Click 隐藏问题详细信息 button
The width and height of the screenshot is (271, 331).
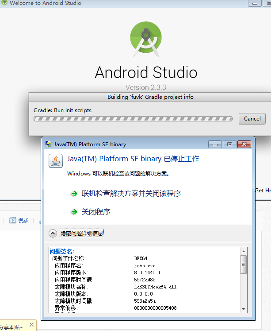[x=82, y=233]
